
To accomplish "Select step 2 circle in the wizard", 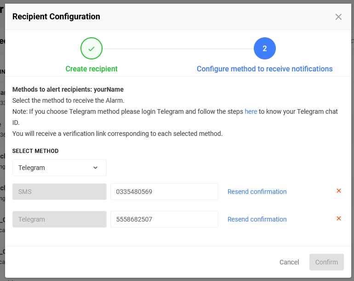I will tap(265, 48).
